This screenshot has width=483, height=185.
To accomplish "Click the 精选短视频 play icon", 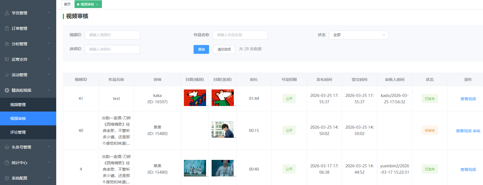I will (7, 90).
